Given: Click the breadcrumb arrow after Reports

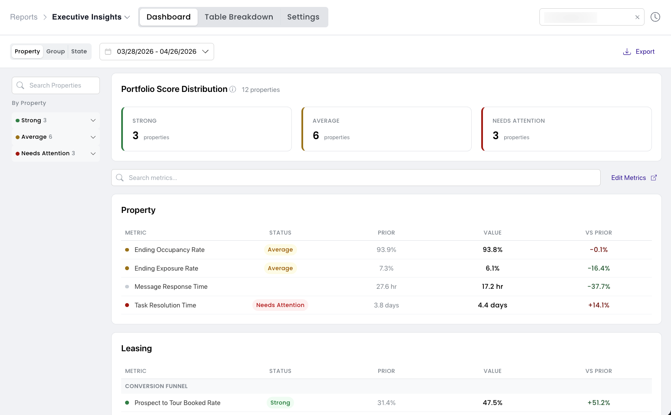Looking at the screenshot, I should coord(45,17).
